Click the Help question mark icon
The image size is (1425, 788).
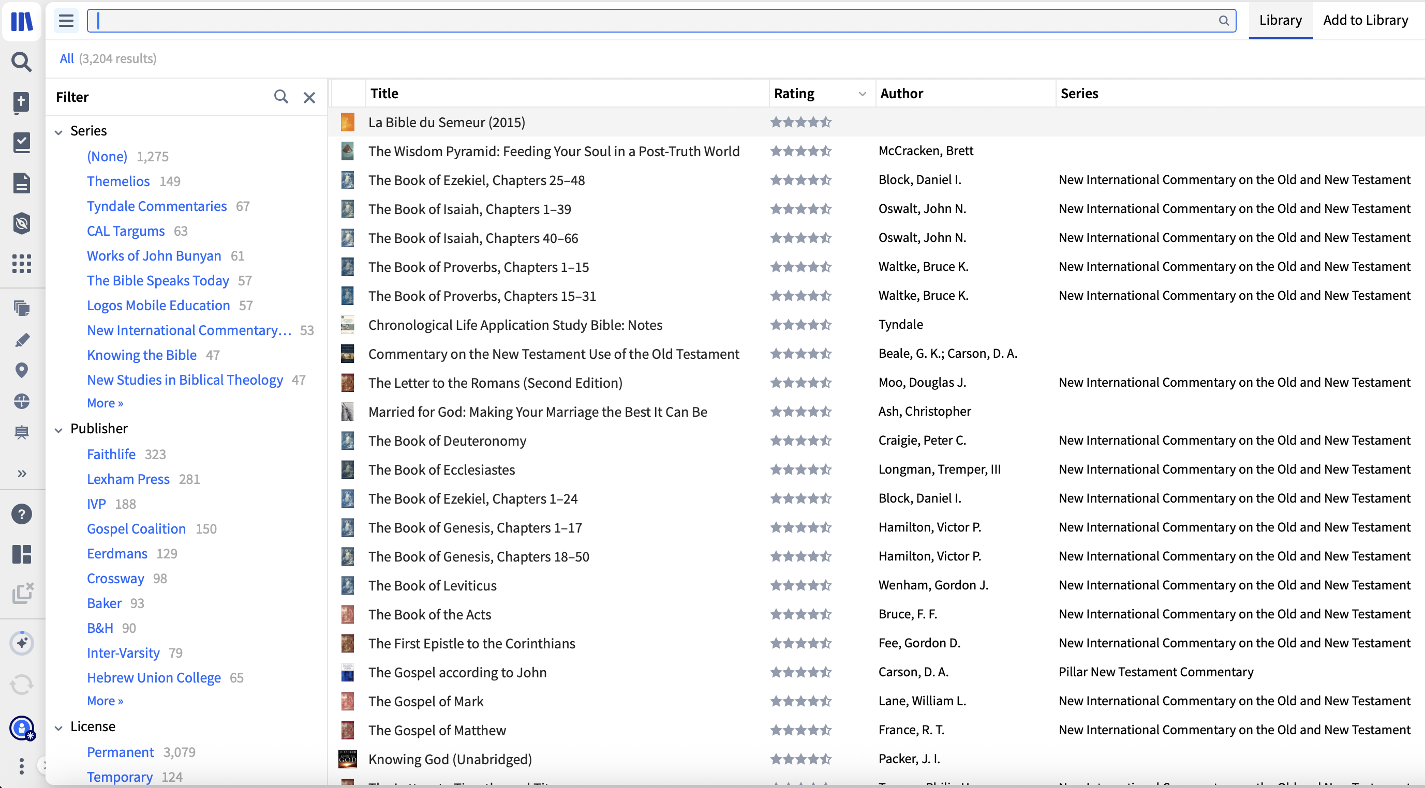[21, 514]
